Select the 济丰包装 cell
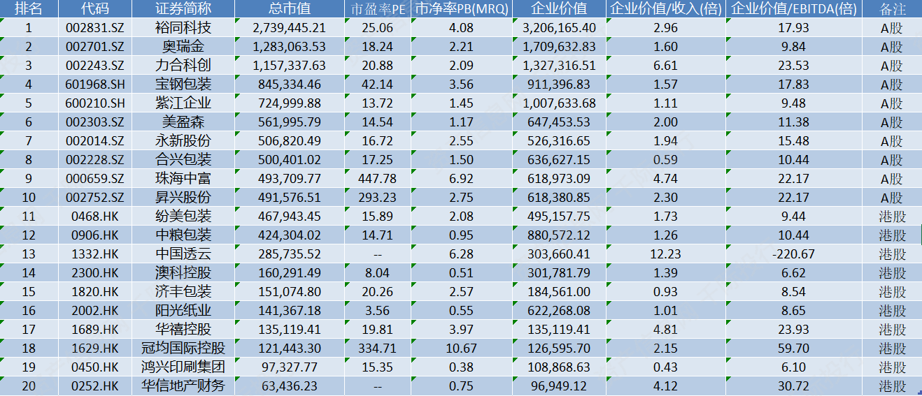Image resolution: width=922 pixels, height=396 pixels. [183, 292]
